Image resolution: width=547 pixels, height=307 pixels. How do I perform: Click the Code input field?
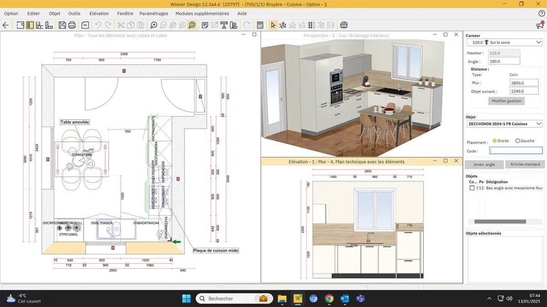click(516, 151)
